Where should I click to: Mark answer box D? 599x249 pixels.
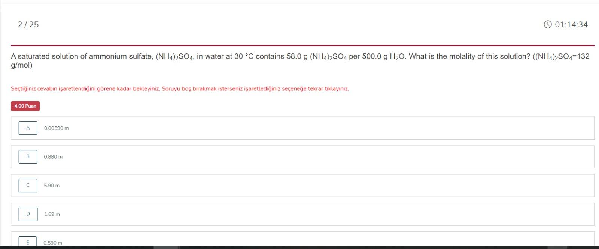point(28,214)
